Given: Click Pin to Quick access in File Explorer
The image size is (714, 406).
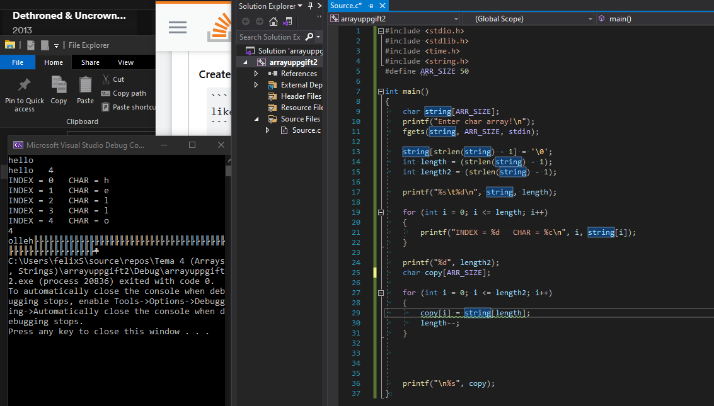Looking at the screenshot, I should pyautogui.click(x=25, y=94).
